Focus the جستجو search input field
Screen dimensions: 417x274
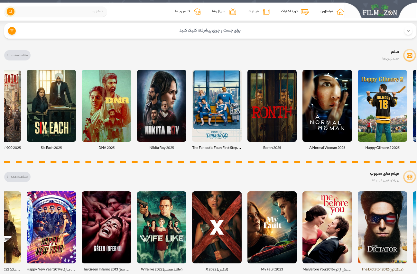[x=61, y=12]
